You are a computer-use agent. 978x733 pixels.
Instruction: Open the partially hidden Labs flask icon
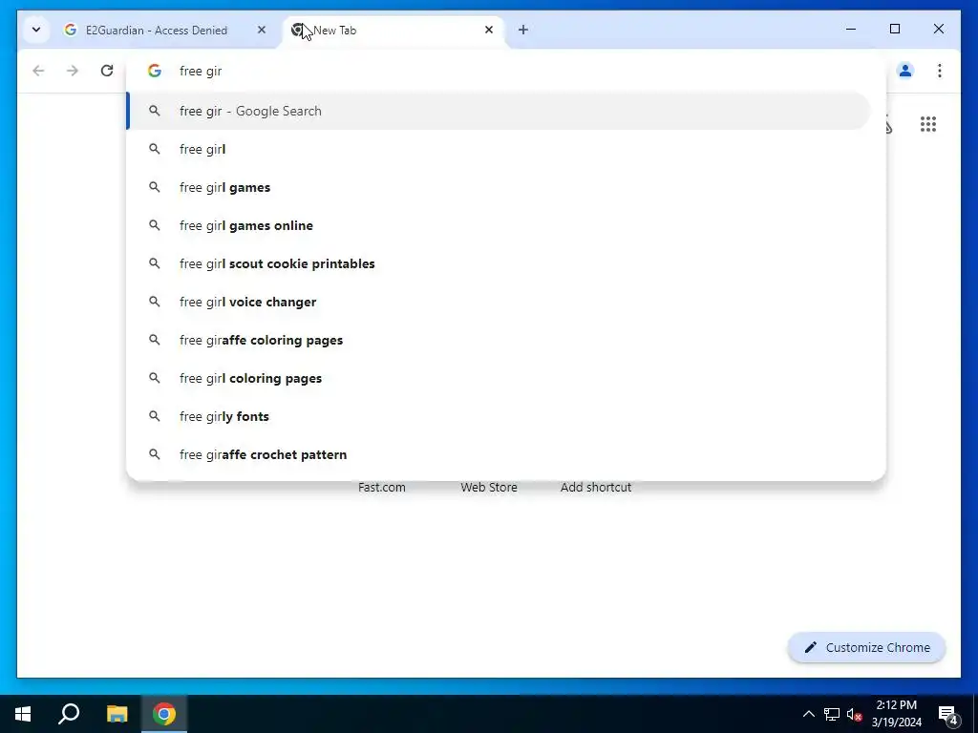[888, 125]
